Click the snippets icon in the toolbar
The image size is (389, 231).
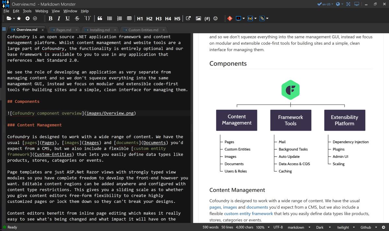tap(250, 18)
